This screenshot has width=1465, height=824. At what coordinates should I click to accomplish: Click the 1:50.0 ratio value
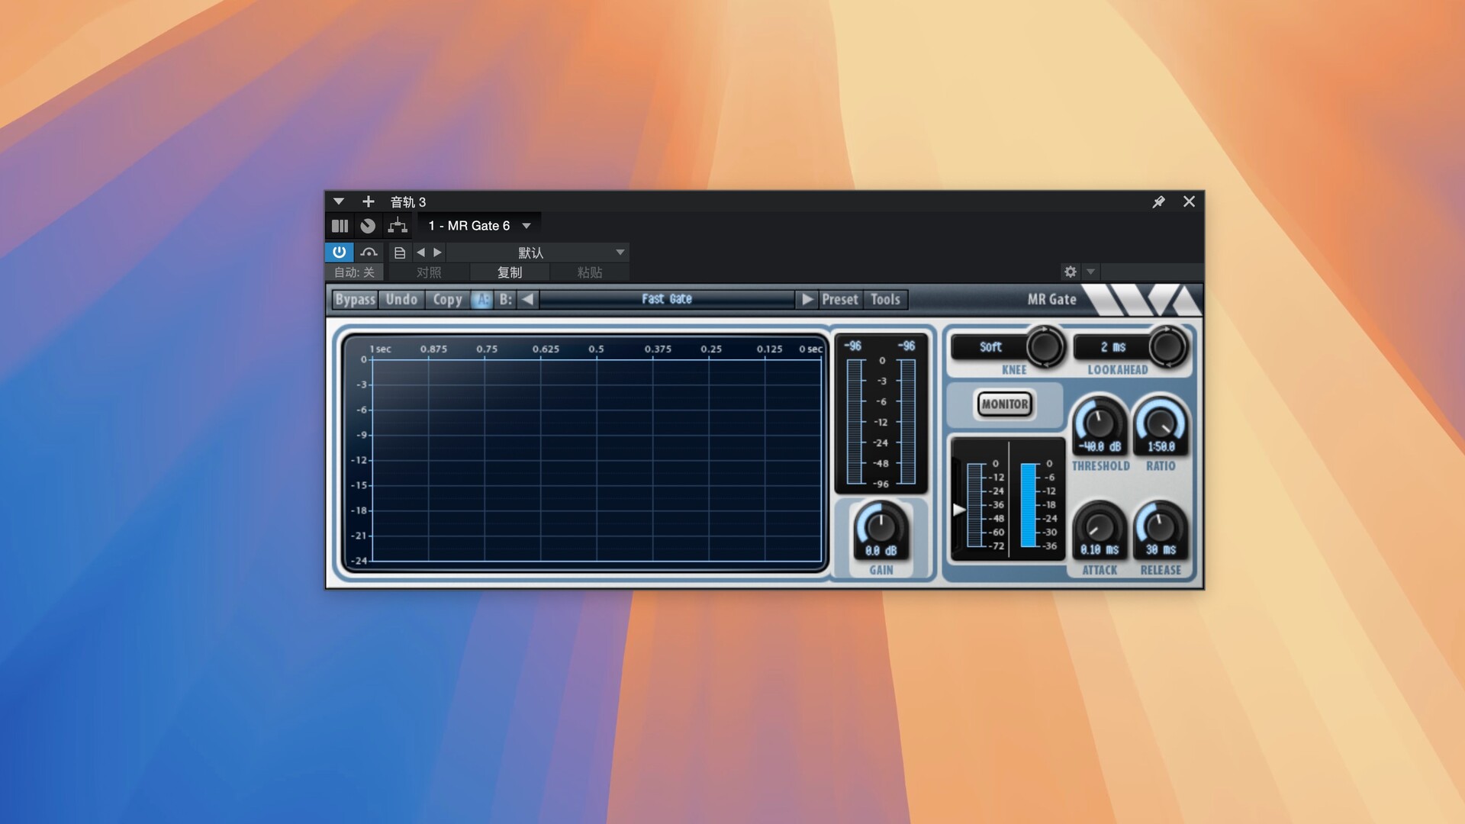[x=1161, y=447]
